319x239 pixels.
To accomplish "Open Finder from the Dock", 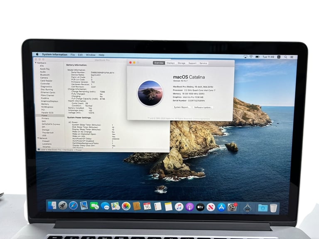I will click(x=52, y=206).
